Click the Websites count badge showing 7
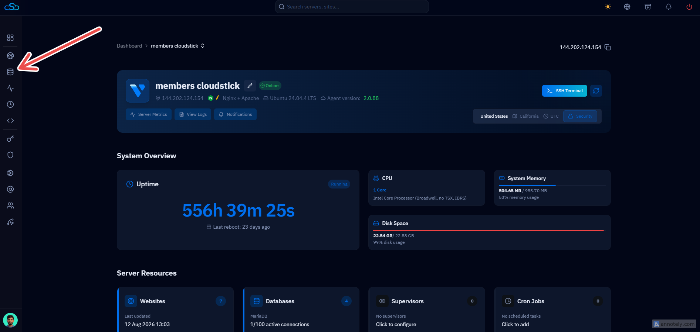The image size is (700, 332). point(221,301)
